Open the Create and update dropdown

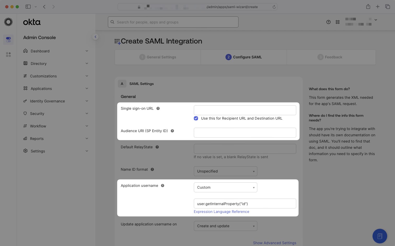[x=225, y=226]
